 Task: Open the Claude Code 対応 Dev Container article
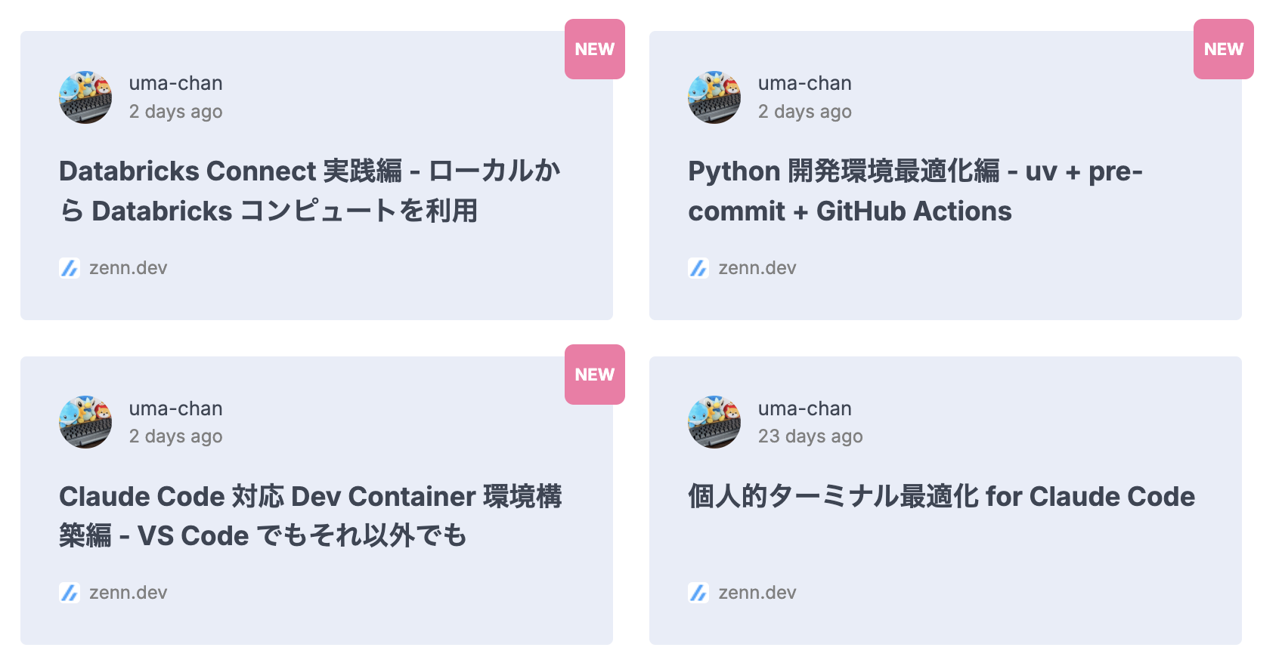(x=310, y=516)
